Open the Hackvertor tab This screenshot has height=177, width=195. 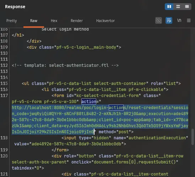coord(105,21)
